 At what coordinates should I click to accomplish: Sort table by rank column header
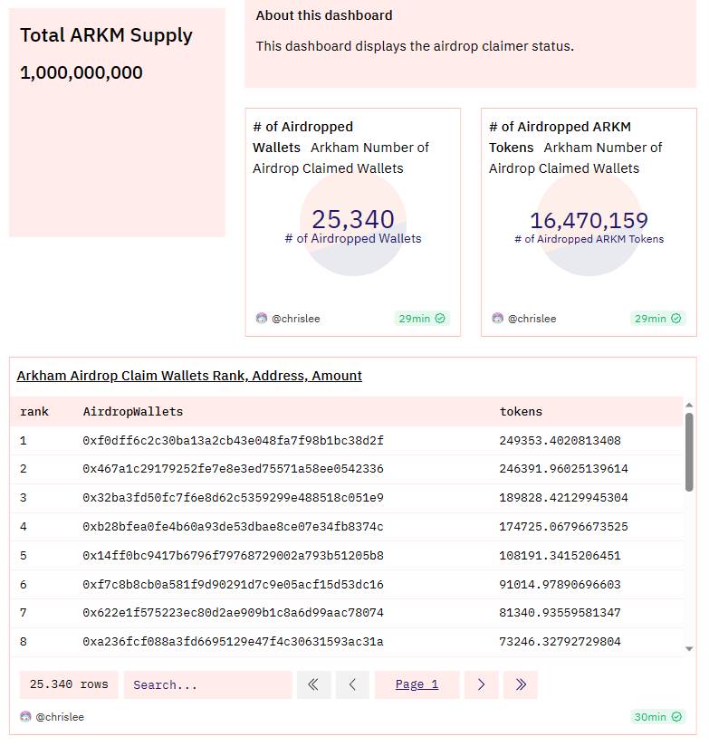point(34,412)
